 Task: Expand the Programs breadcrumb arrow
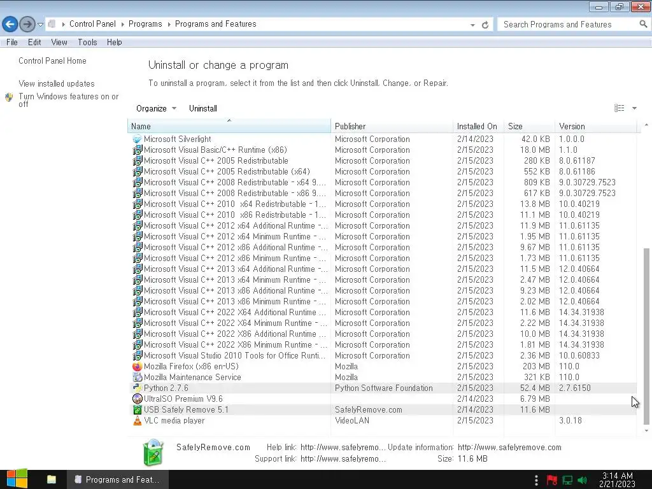(169, 24)
